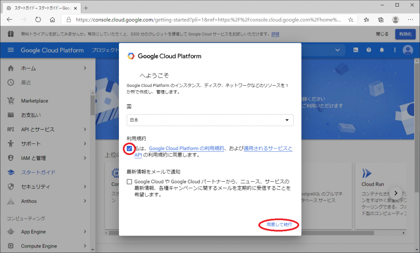The image size is (420, 253).
Task: Open the help question mark icon
Action: coord(369,50)
